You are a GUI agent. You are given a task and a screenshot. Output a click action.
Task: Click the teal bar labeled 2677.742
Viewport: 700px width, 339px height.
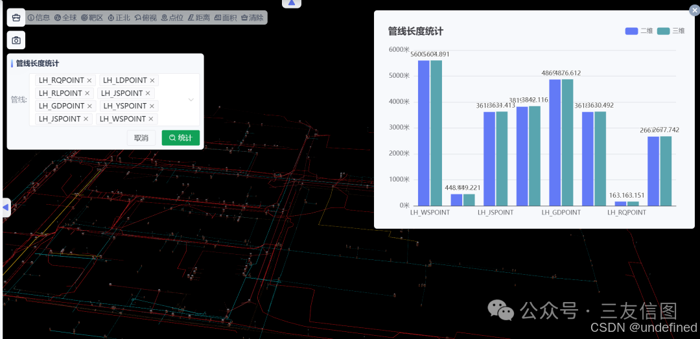click(666, 171)
